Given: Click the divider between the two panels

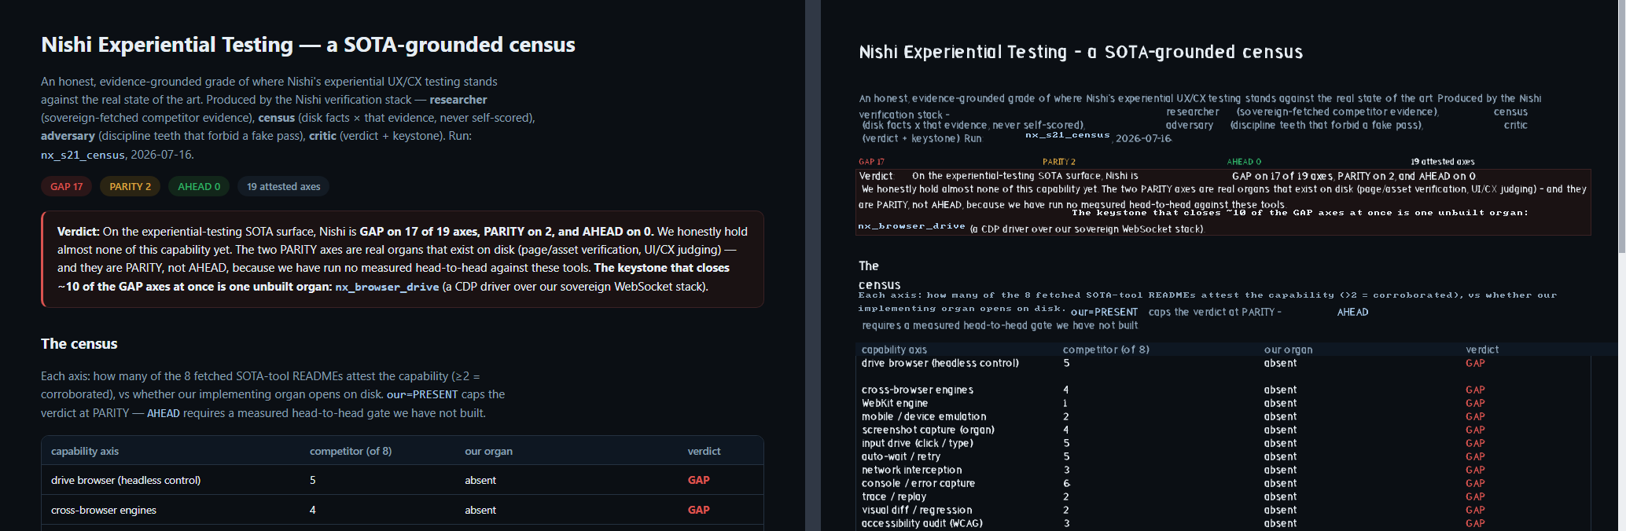Looking at the screenshot, I should [812, 265].
